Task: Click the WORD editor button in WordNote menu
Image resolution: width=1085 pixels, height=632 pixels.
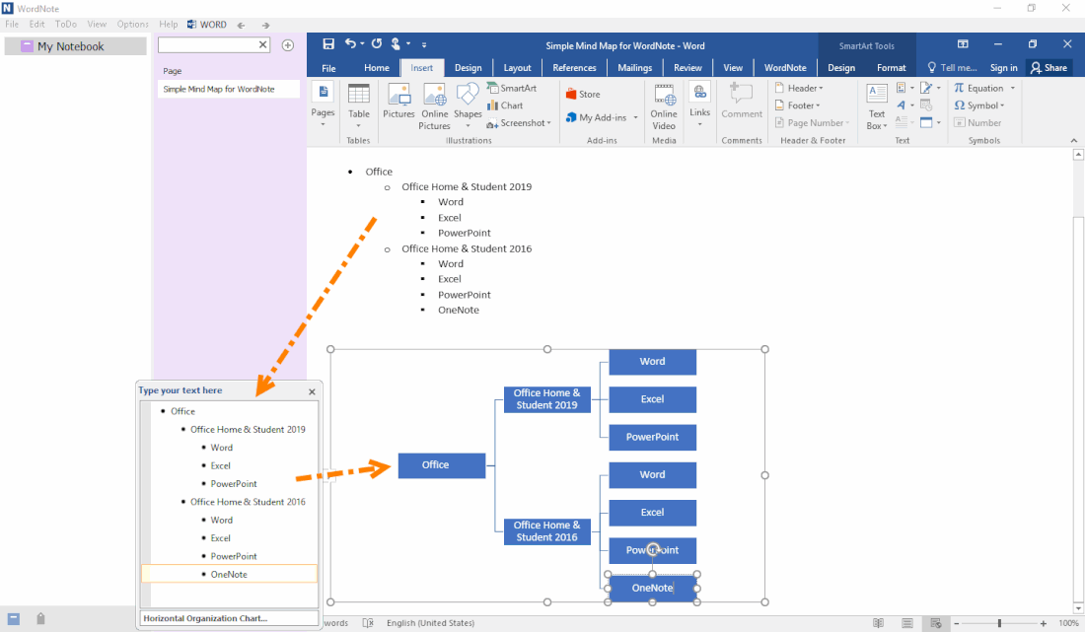Action: coord(207,25)
